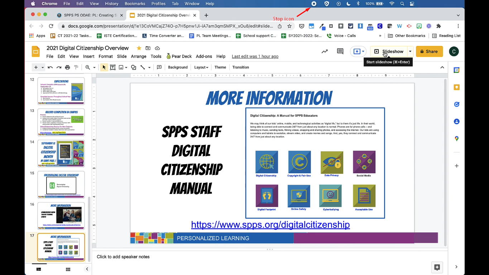489x275 pixels.
Task: Open Google Maps in the side panel
Action: click(x=456, y=139)
